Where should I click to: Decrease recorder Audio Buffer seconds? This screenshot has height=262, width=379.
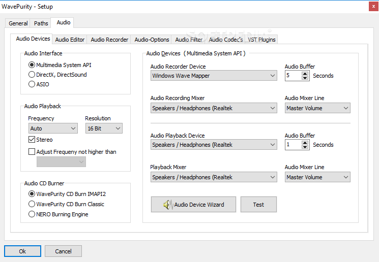tap(305, 78)
